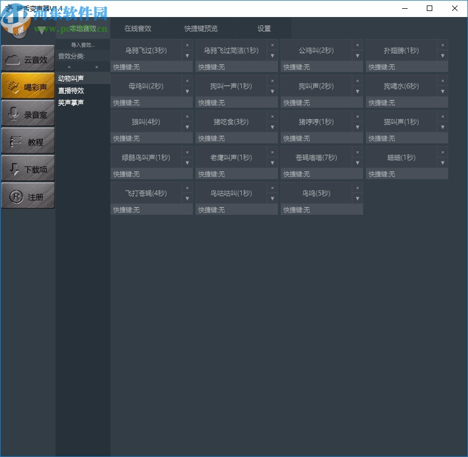Open the 云音效 cloud sound panel
468x457 pixels.
[x=28, y=58]
